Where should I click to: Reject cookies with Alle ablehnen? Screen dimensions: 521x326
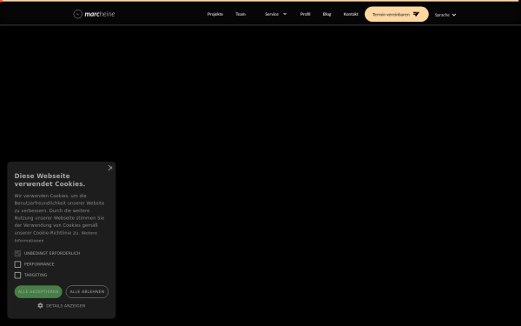[x=87, y=292]
